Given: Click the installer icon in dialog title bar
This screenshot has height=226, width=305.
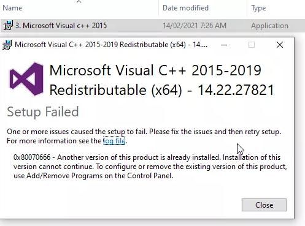Looking at the screenshot, I should [7, 45].
